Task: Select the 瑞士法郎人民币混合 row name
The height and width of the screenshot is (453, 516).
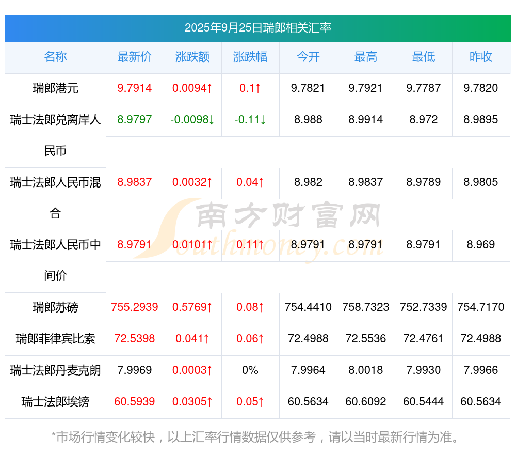Action: (55, 197)
